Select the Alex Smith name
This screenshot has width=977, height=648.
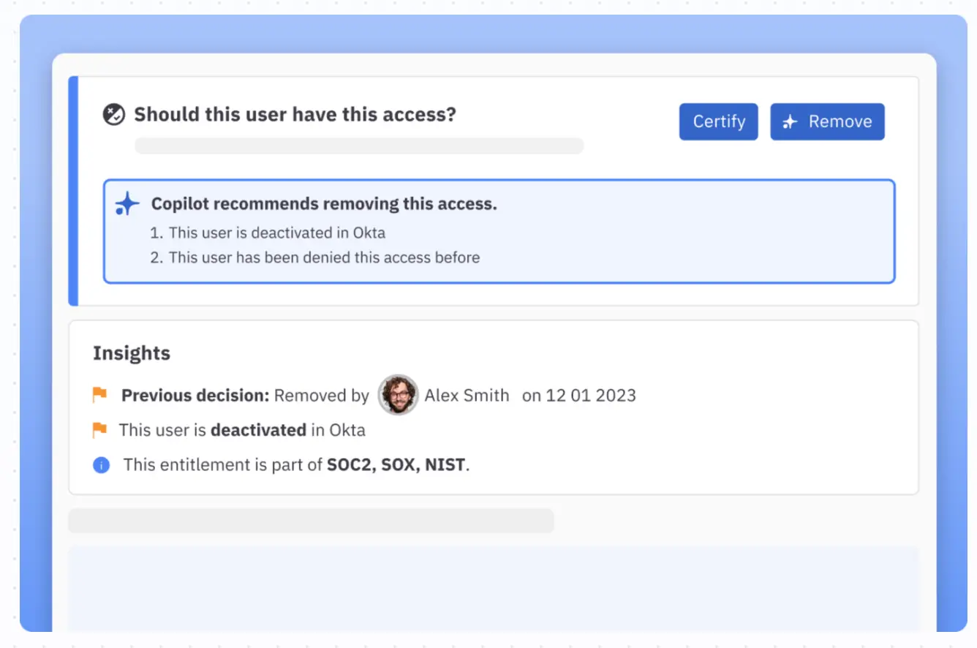point(467,396)
